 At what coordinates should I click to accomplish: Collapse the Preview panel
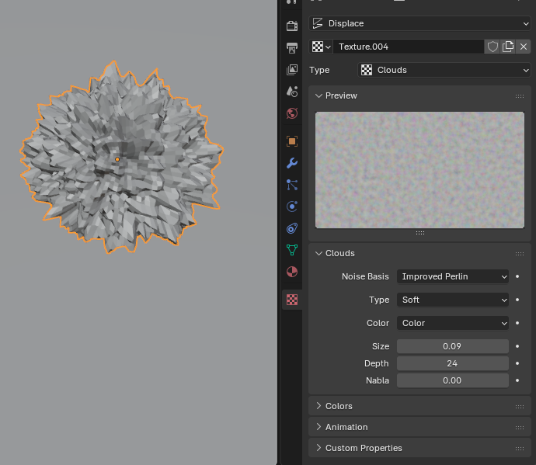coord(341,95)
